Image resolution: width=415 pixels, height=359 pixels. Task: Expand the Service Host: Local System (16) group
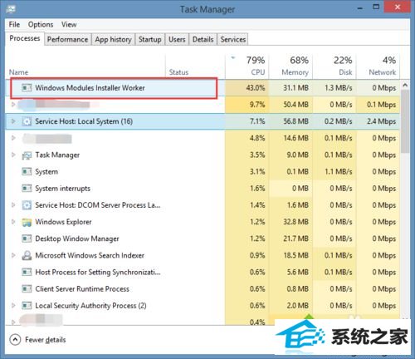[13, 121]
